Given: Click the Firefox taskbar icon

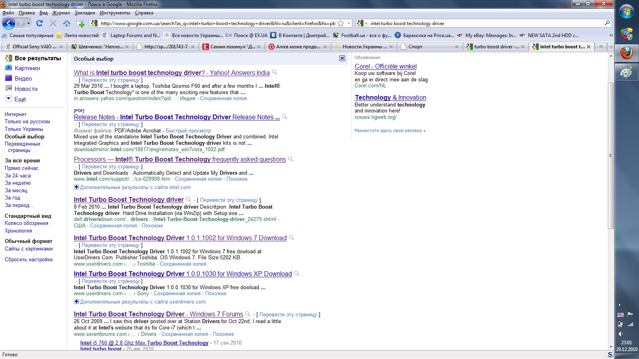Looking at the screenshot, I should click(x=627, y=53).
